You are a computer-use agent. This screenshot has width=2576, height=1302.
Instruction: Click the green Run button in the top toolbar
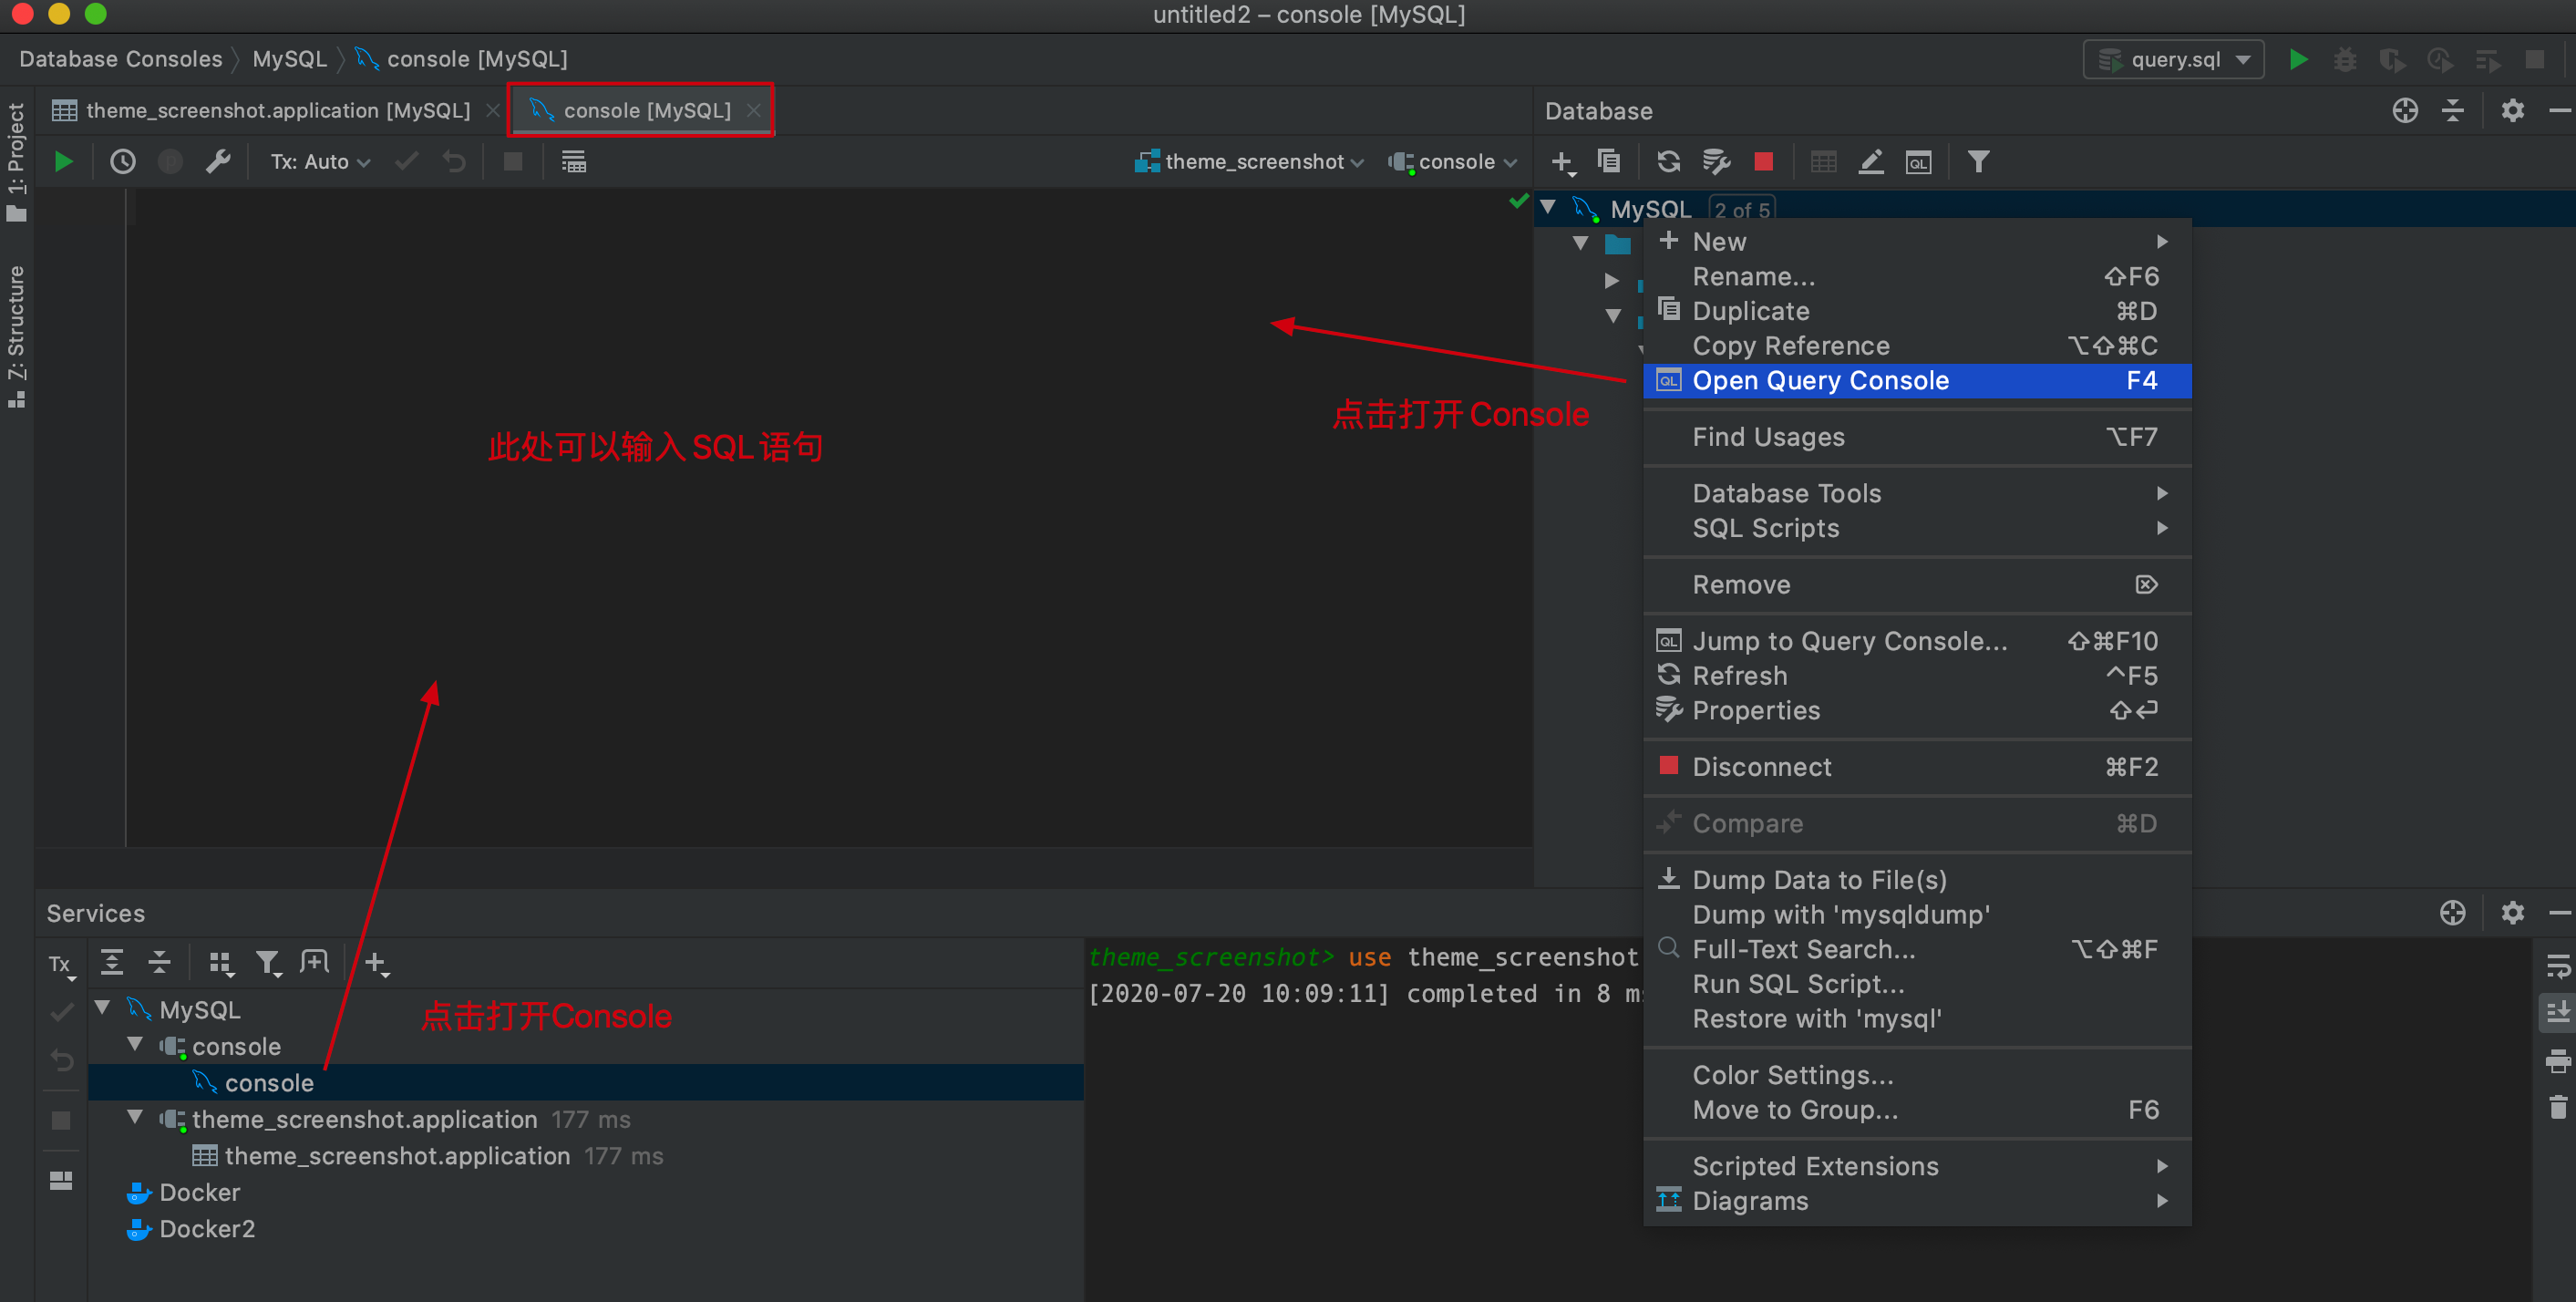[2298, 59]
